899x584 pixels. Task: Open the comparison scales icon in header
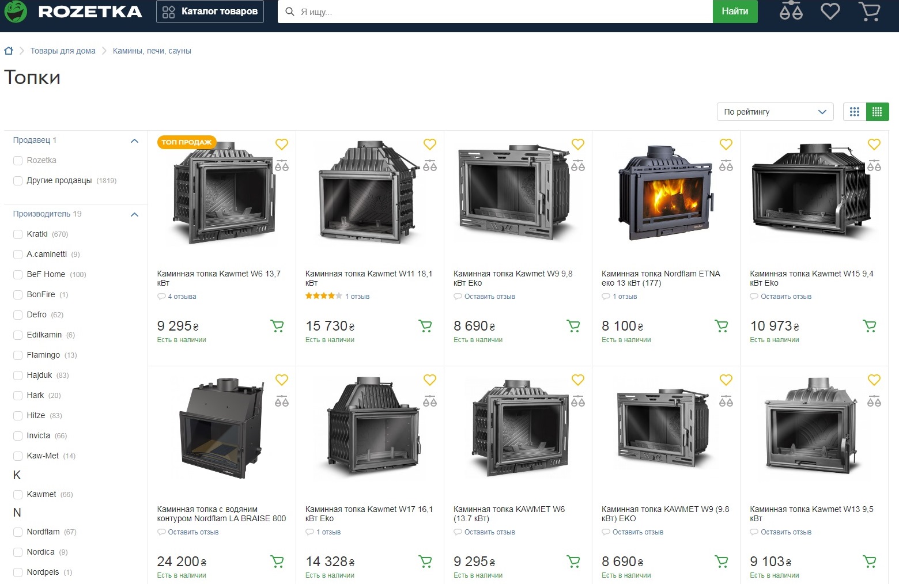click(x=791, y=11)
